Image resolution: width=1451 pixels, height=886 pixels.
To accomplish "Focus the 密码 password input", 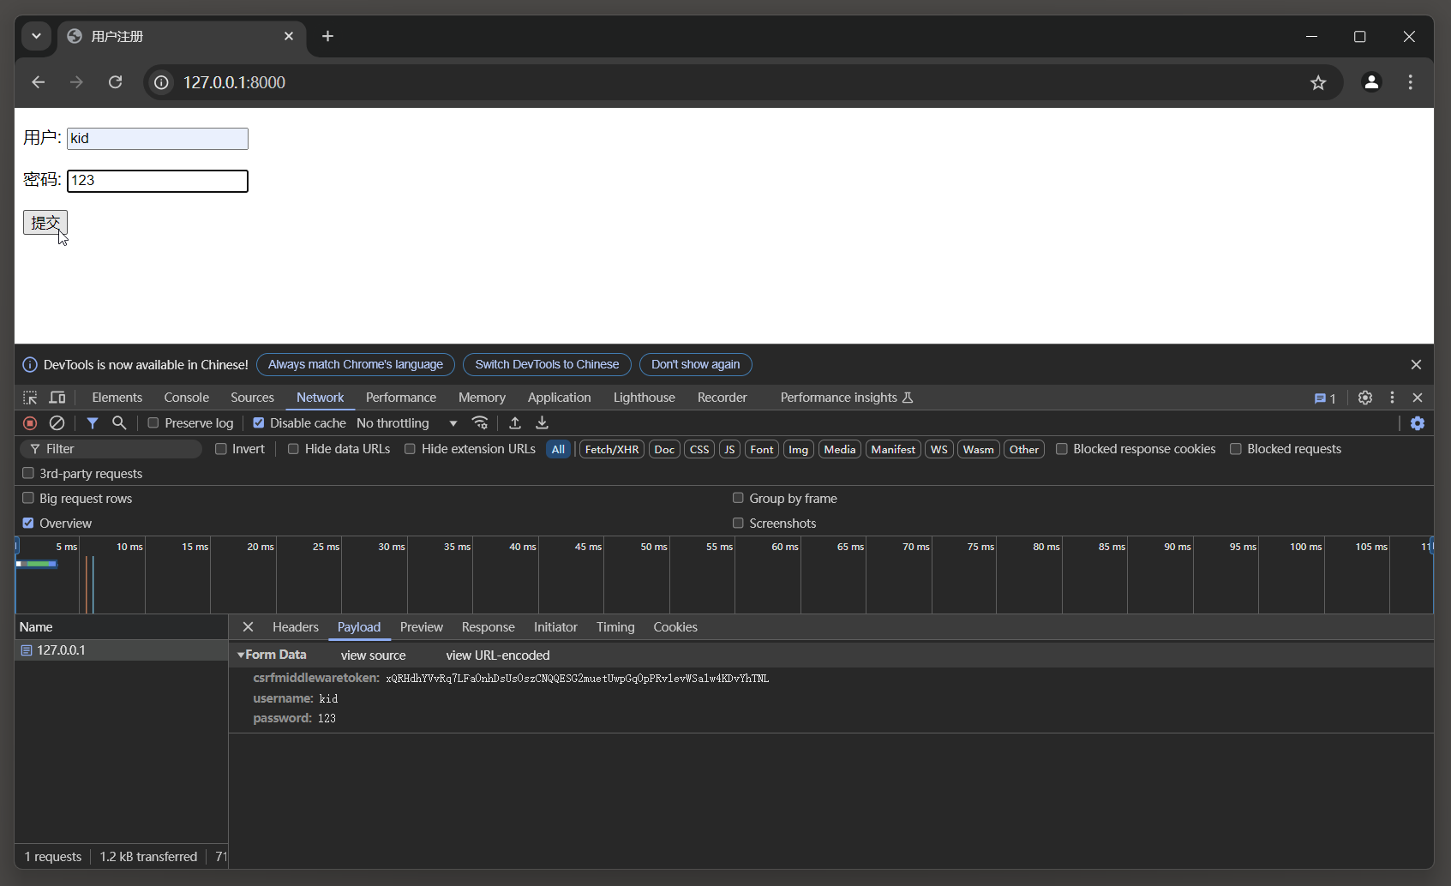I will (158, 181).
